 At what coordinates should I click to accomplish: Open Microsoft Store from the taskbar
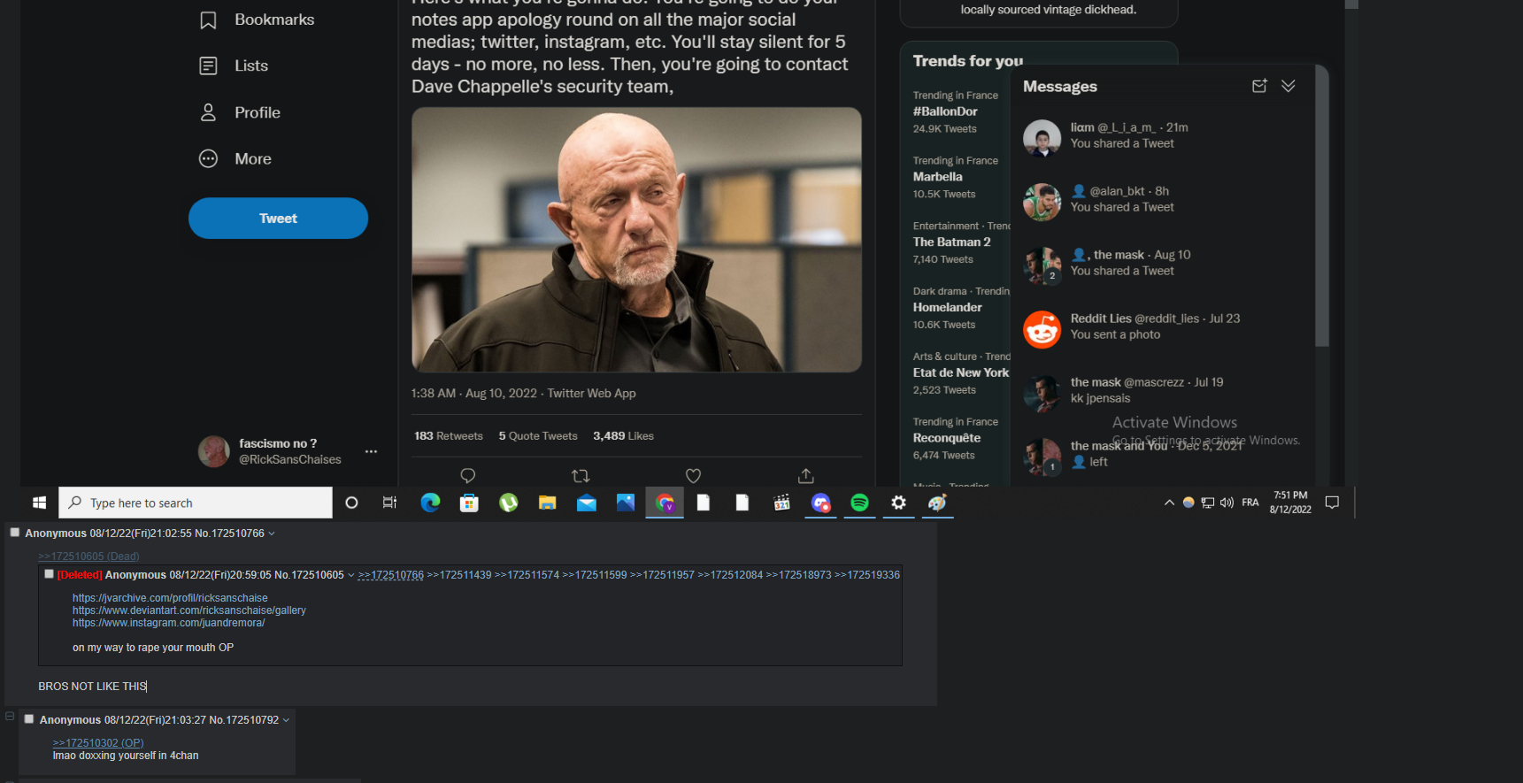point(469,503)
